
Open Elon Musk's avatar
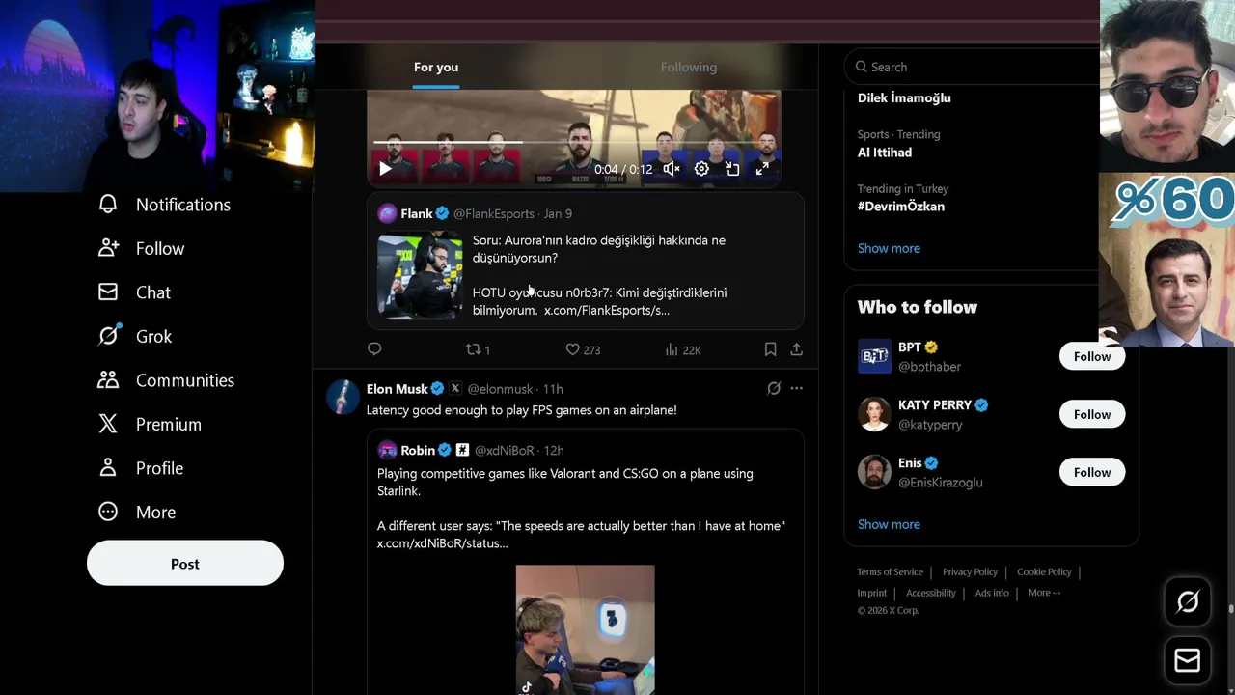click(343, 396)
